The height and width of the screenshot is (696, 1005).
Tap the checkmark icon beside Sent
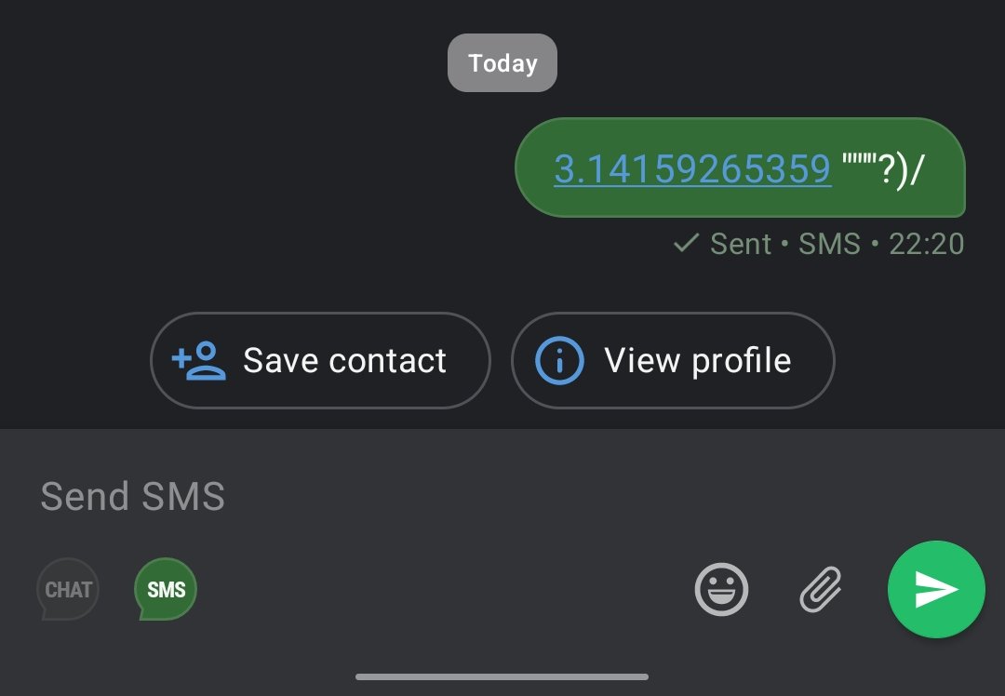[x=686, y=244]
